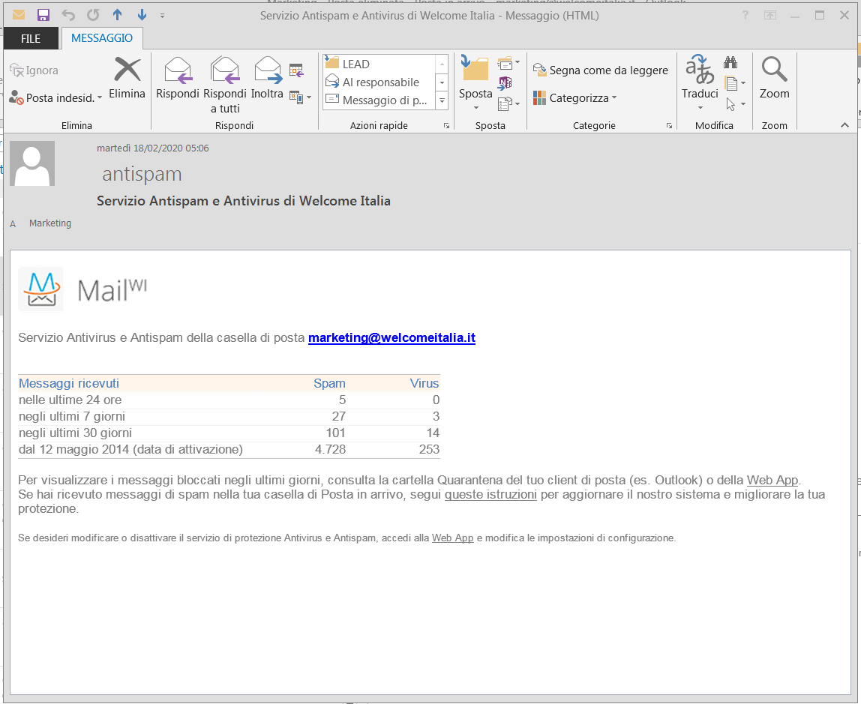Open the Azioni rapide dialog launcher

[x=446, y=126]
